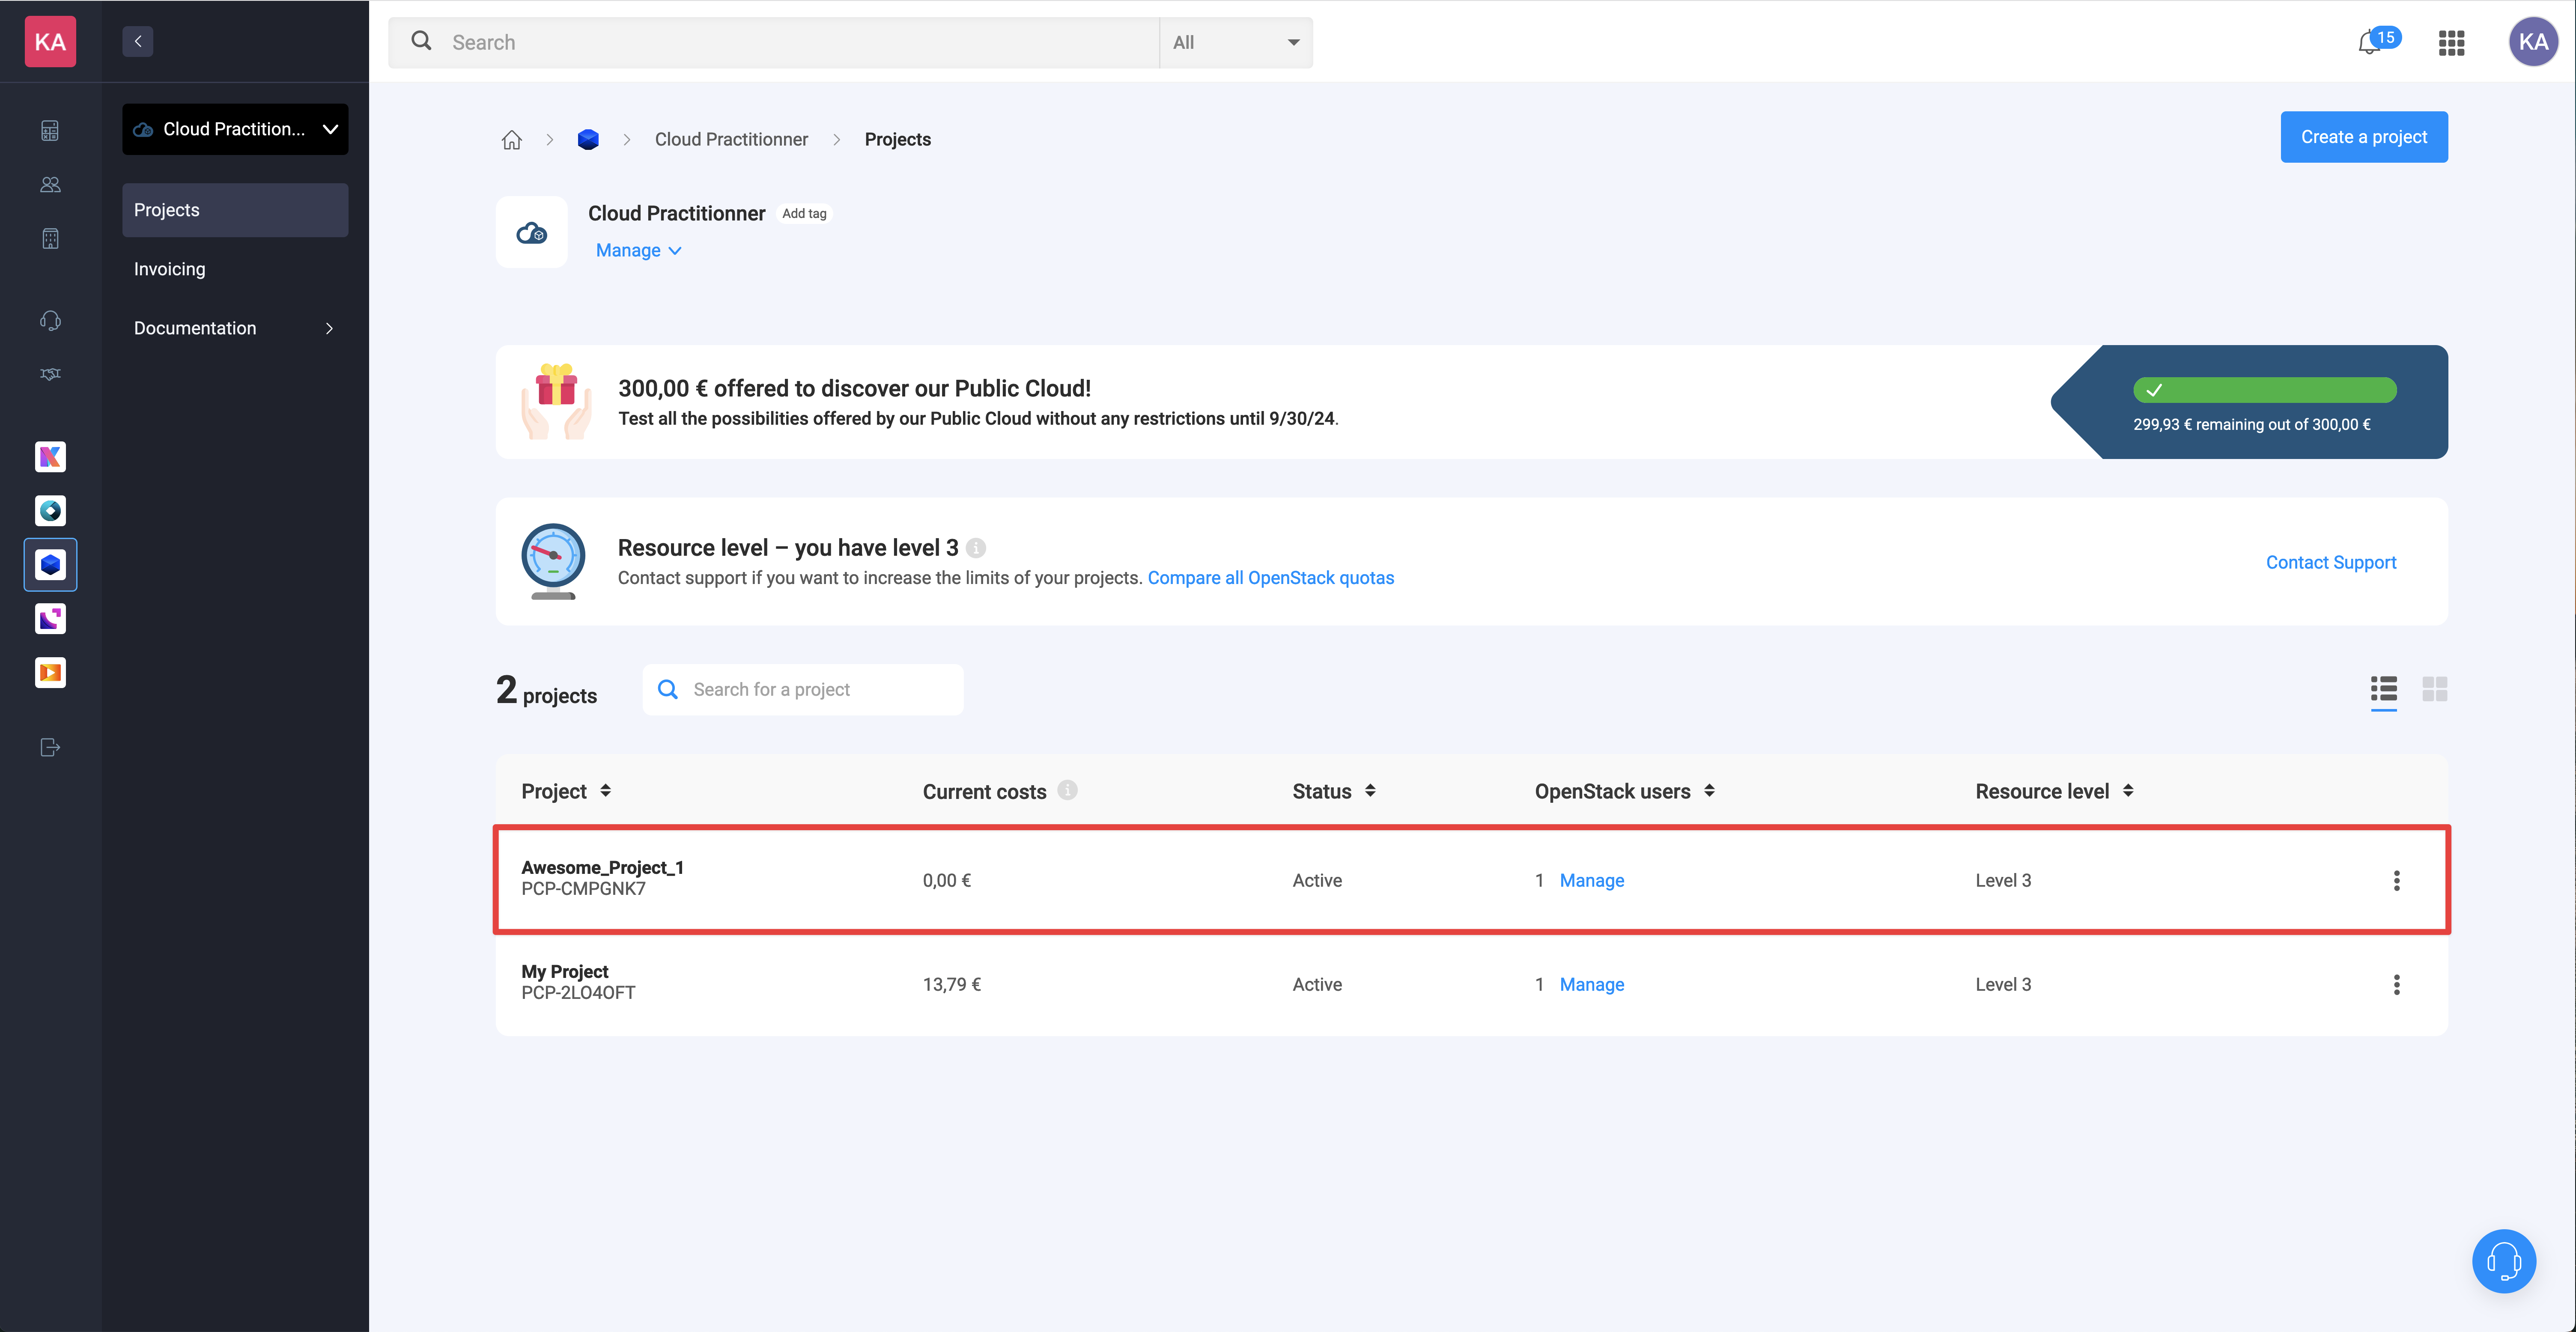Select the Public Cloud cube icon in rail
The image size is (2576, 1332).
[x=50, y=565]
